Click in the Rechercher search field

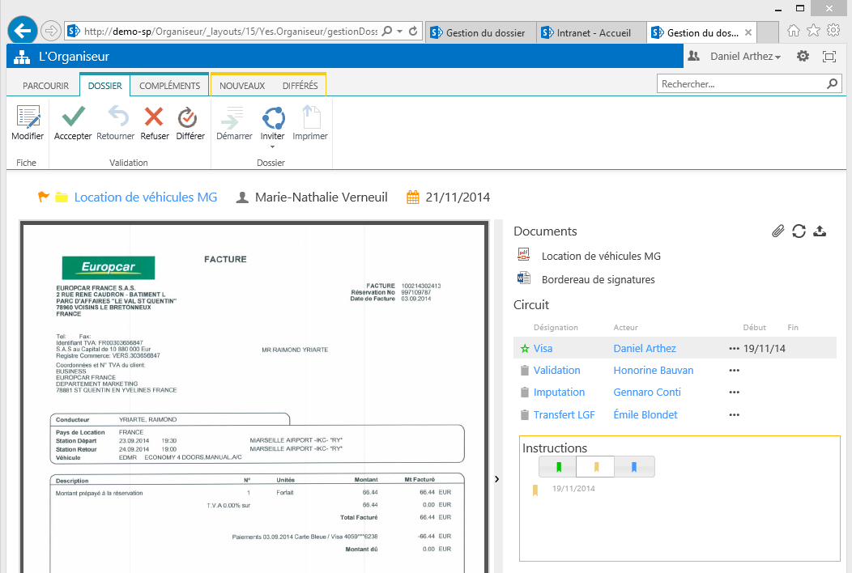pos(741,83)
